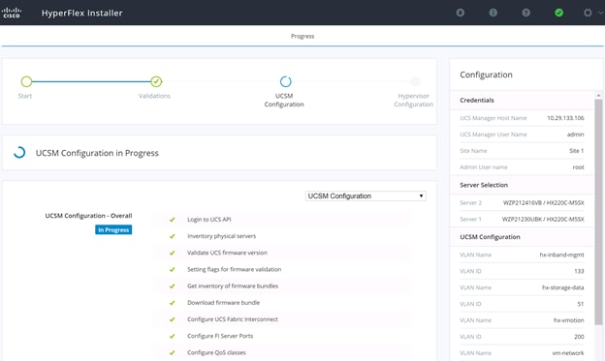This screenshot has width=605, height=361.
Task: Click checkmark beside Configure QoS classes
Action: pyautogui.click(x=172, y=352)
